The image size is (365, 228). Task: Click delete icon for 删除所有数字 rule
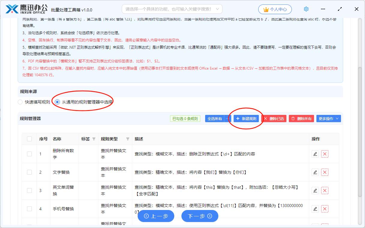[325, 154]
